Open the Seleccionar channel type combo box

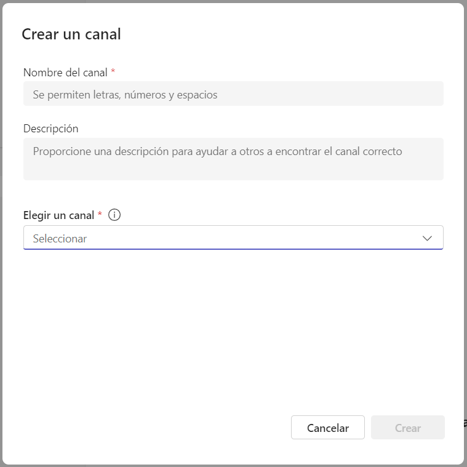click(233, 237)
